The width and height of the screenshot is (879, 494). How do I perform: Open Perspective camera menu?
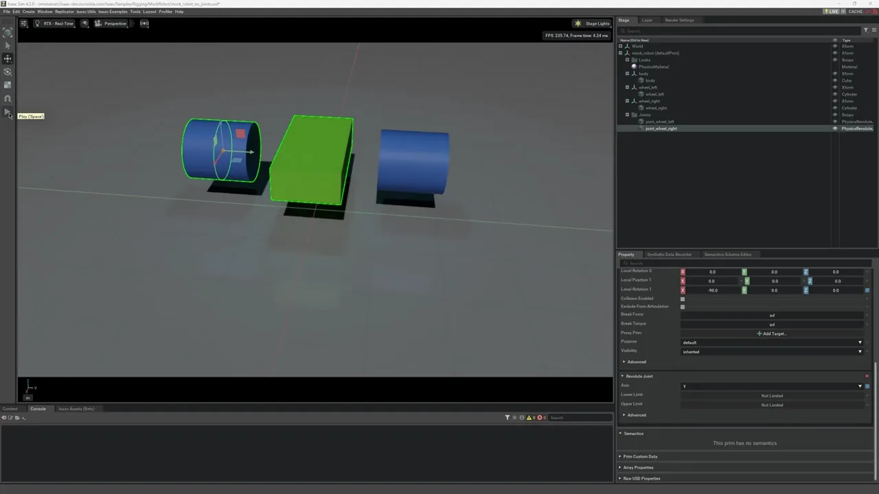click(111, 23)
